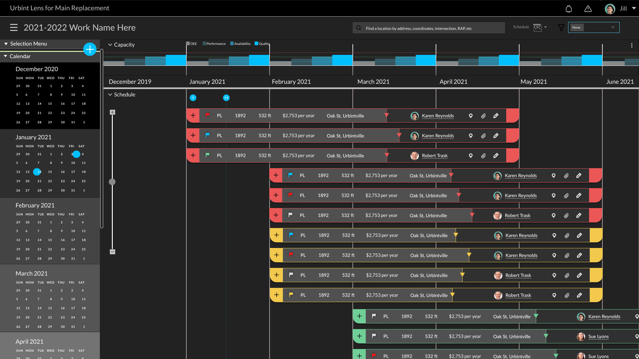Toggle the Availability legend checkbox
Screen dimensions: 639x359
point(232,44)
